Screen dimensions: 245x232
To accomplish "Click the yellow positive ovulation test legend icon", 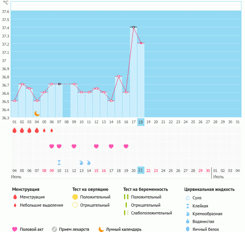I will pyautogui.click(x=75, y=197).
